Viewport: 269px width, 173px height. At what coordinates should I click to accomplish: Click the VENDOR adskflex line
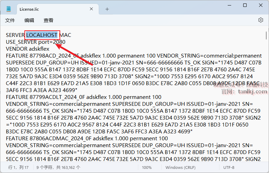point(28,49)
